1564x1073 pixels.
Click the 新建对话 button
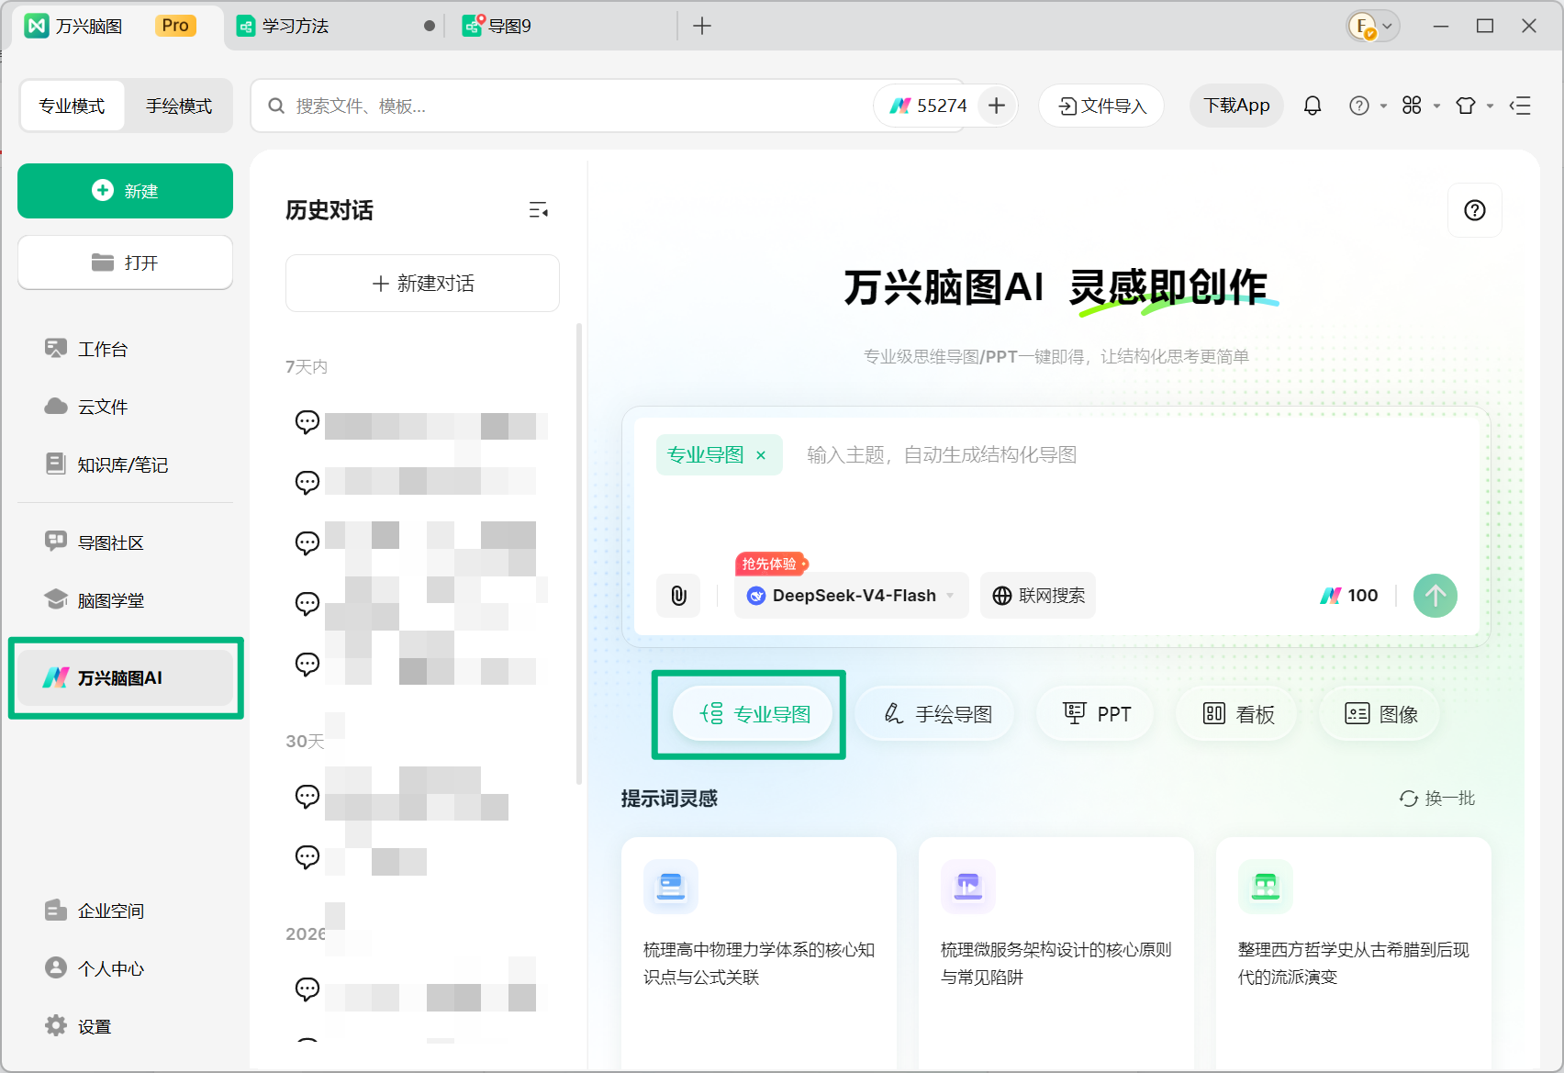pos(422,284)
